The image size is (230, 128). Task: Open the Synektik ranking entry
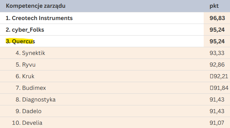(x=30, y=53)
